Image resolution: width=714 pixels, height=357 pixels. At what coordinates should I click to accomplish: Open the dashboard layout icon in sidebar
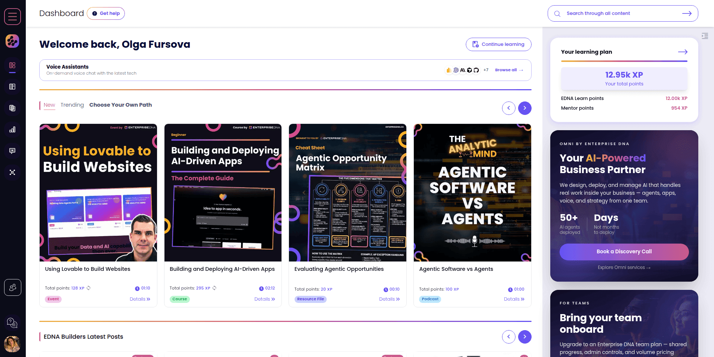tap(12, 65)
